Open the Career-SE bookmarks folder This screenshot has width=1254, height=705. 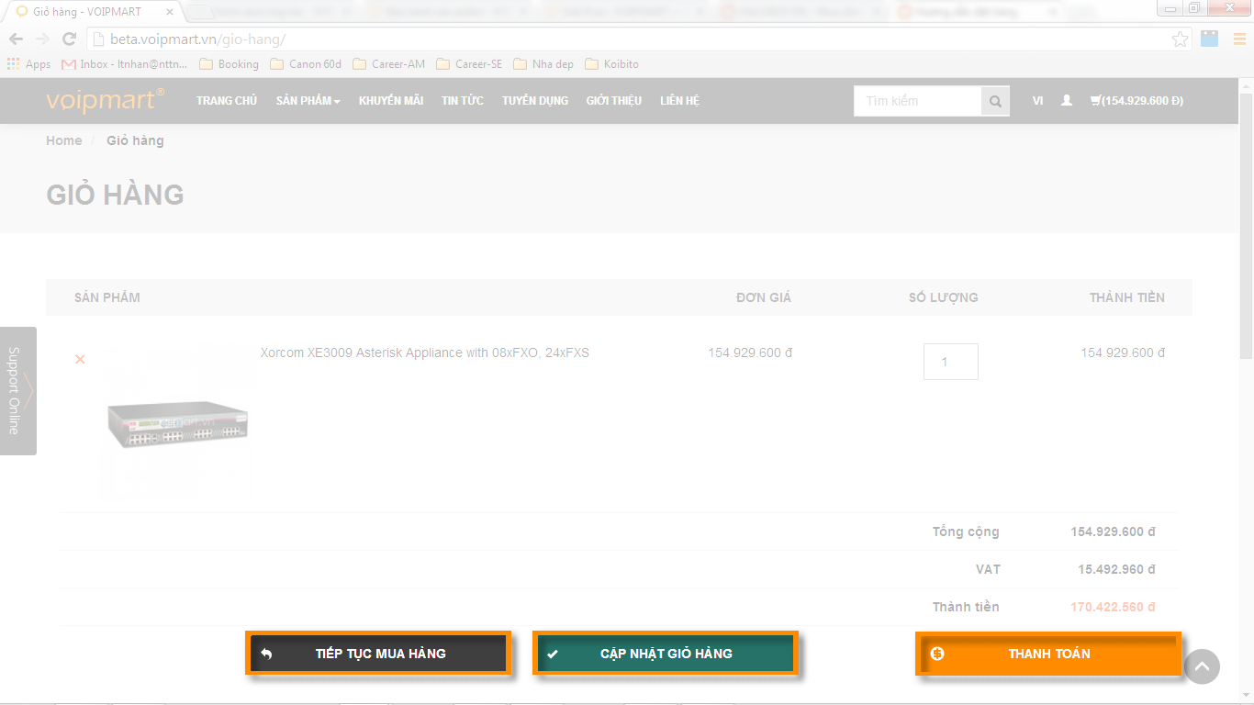tap(470, 64)
